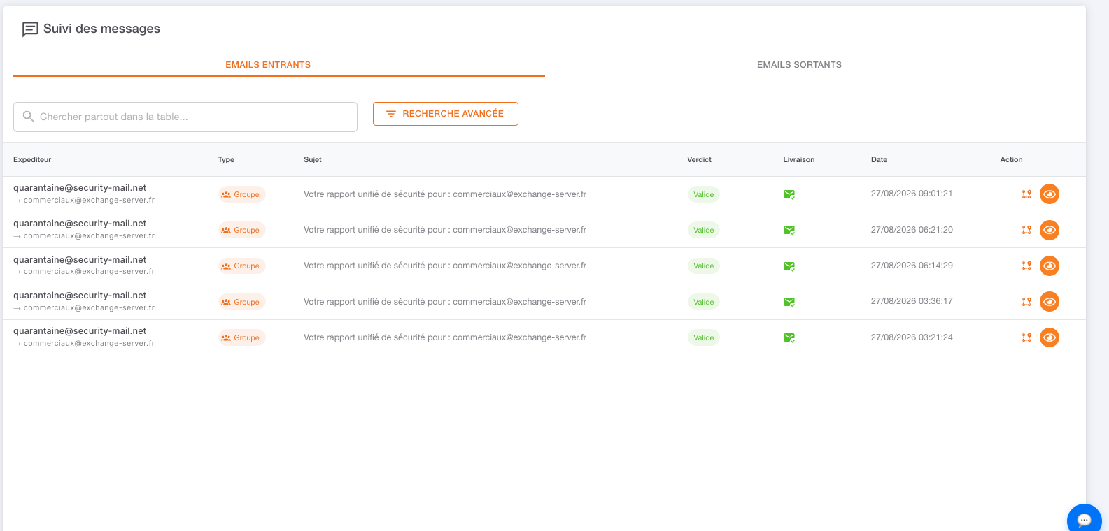Click delivery envelope icon for 06:14:29 row
This screenshot has height=531, width=1109.
tap(789, 266)
